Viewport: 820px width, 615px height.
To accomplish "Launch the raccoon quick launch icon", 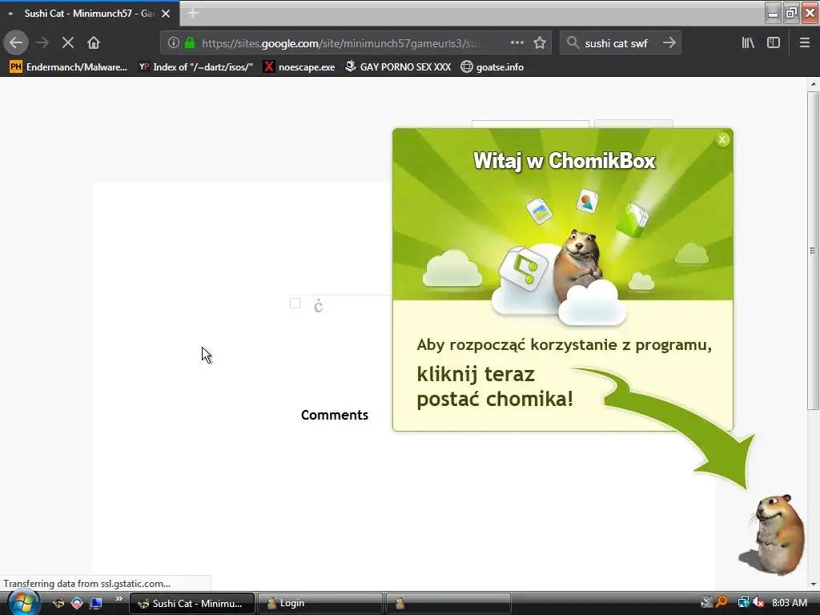I will click(x=58, y=603).
